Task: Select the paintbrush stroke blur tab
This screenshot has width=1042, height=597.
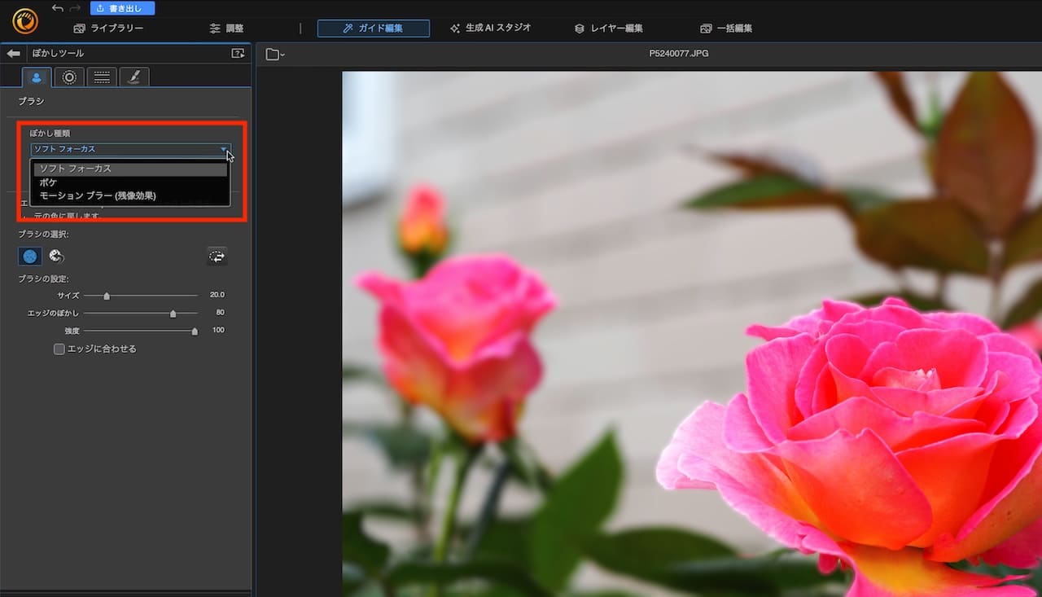Action: (x=134, y=77)
